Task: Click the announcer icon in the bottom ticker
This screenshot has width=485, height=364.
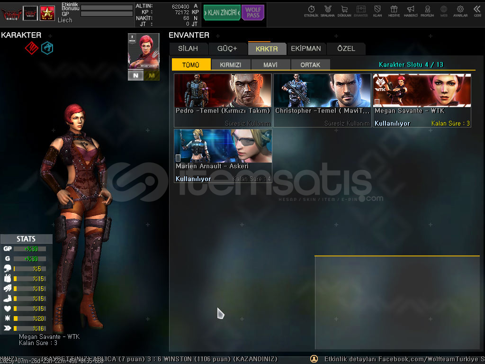Action: click(314, 359)
